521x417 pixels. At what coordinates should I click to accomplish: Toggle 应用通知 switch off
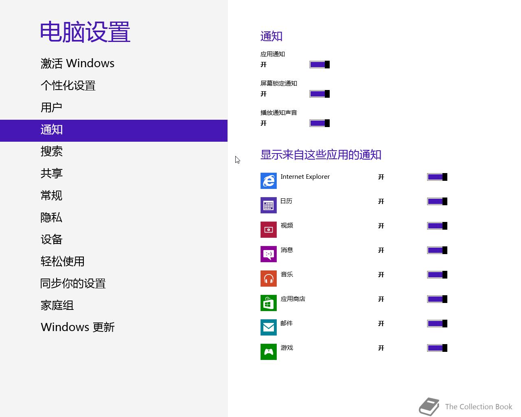(x=320, y=64)
